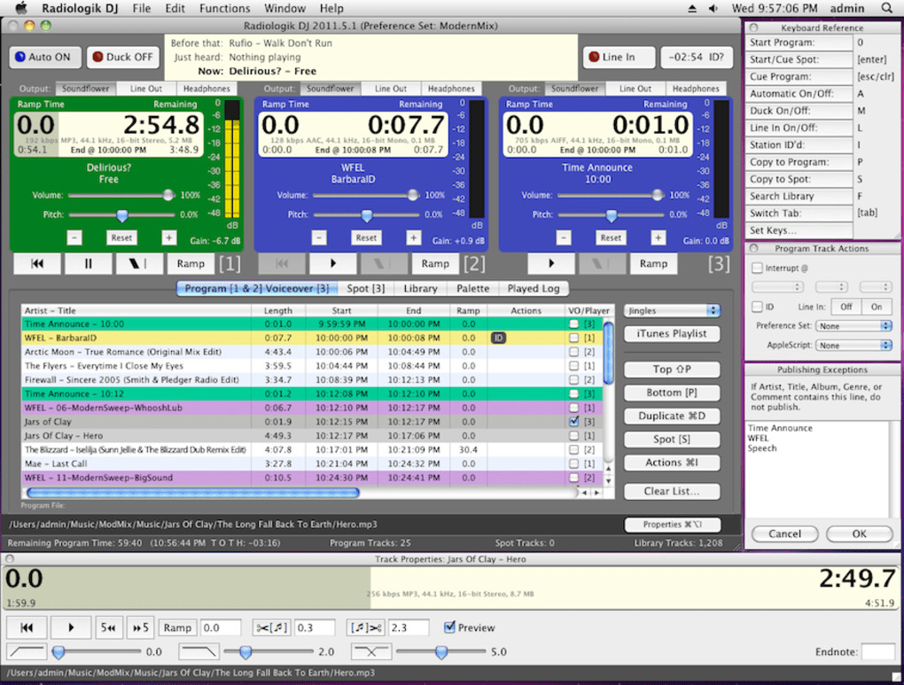Rewind to start in Track Properties panel
The image size is (904, 685).
(x=27, y=627)
